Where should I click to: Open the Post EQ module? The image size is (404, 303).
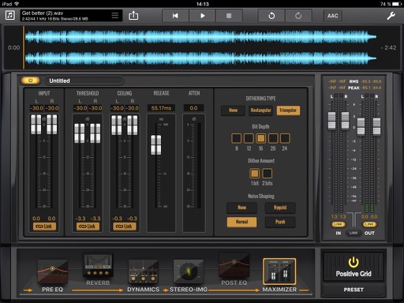coord(234,269)
